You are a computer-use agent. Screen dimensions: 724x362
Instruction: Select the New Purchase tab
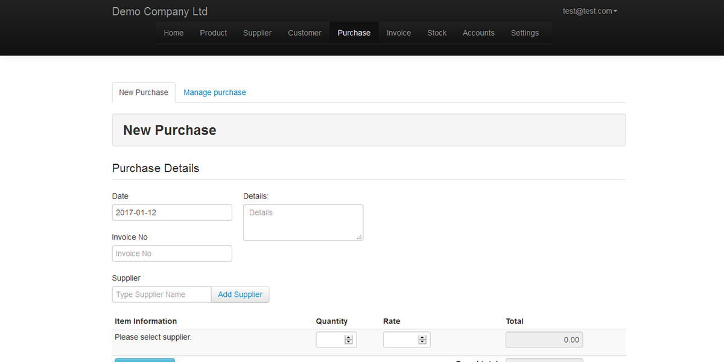[143, 92]
